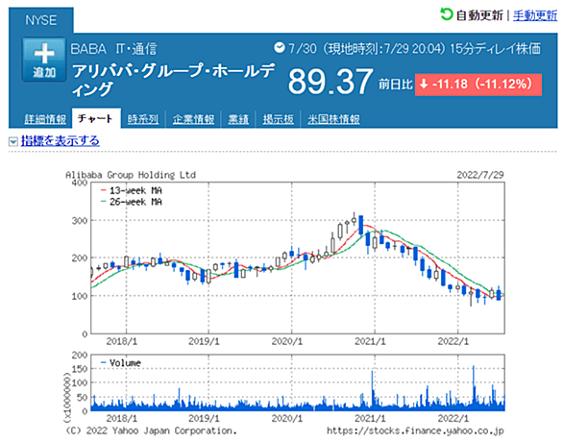Click the red -11.18 (-11.12%) change badge
Image resolution: width=563 pixels, height=443 pixels.
[x=478, y=85]
